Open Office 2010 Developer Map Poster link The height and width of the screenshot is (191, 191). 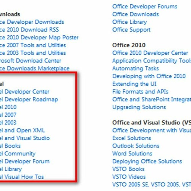[39, 38]
